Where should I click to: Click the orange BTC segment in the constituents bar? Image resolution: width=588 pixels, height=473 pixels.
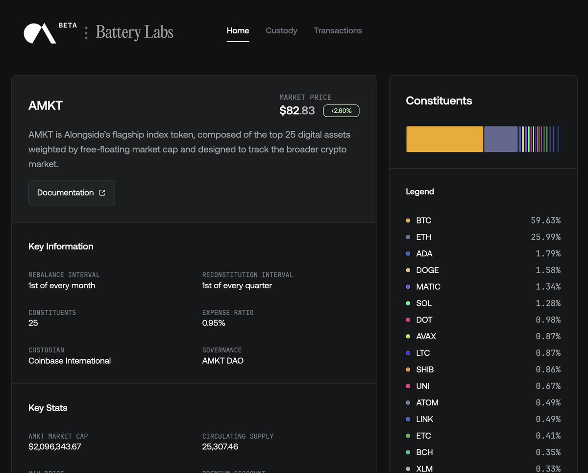pos(444,139)
